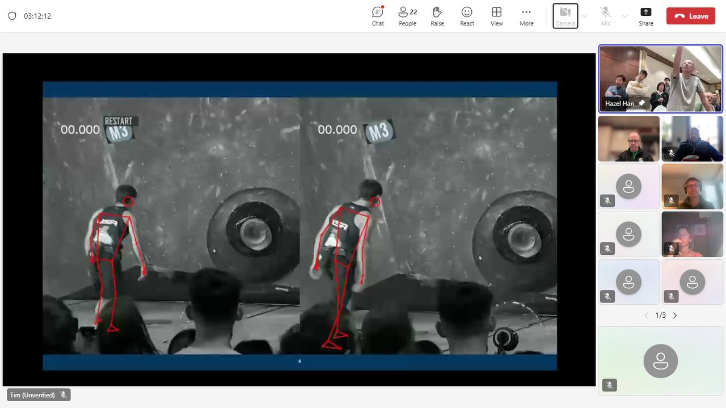Unmute the Mic
This screenshot has height=408, width=726.
tap(606, 16)
